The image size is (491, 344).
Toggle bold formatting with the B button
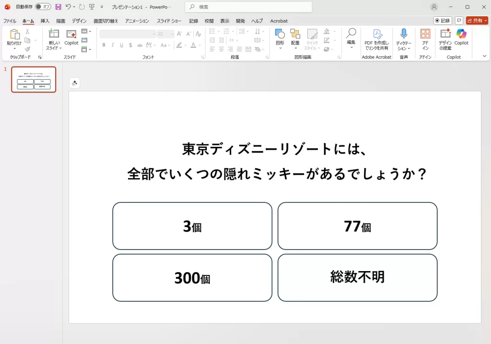pyautogui.click(x=104, y=44)
